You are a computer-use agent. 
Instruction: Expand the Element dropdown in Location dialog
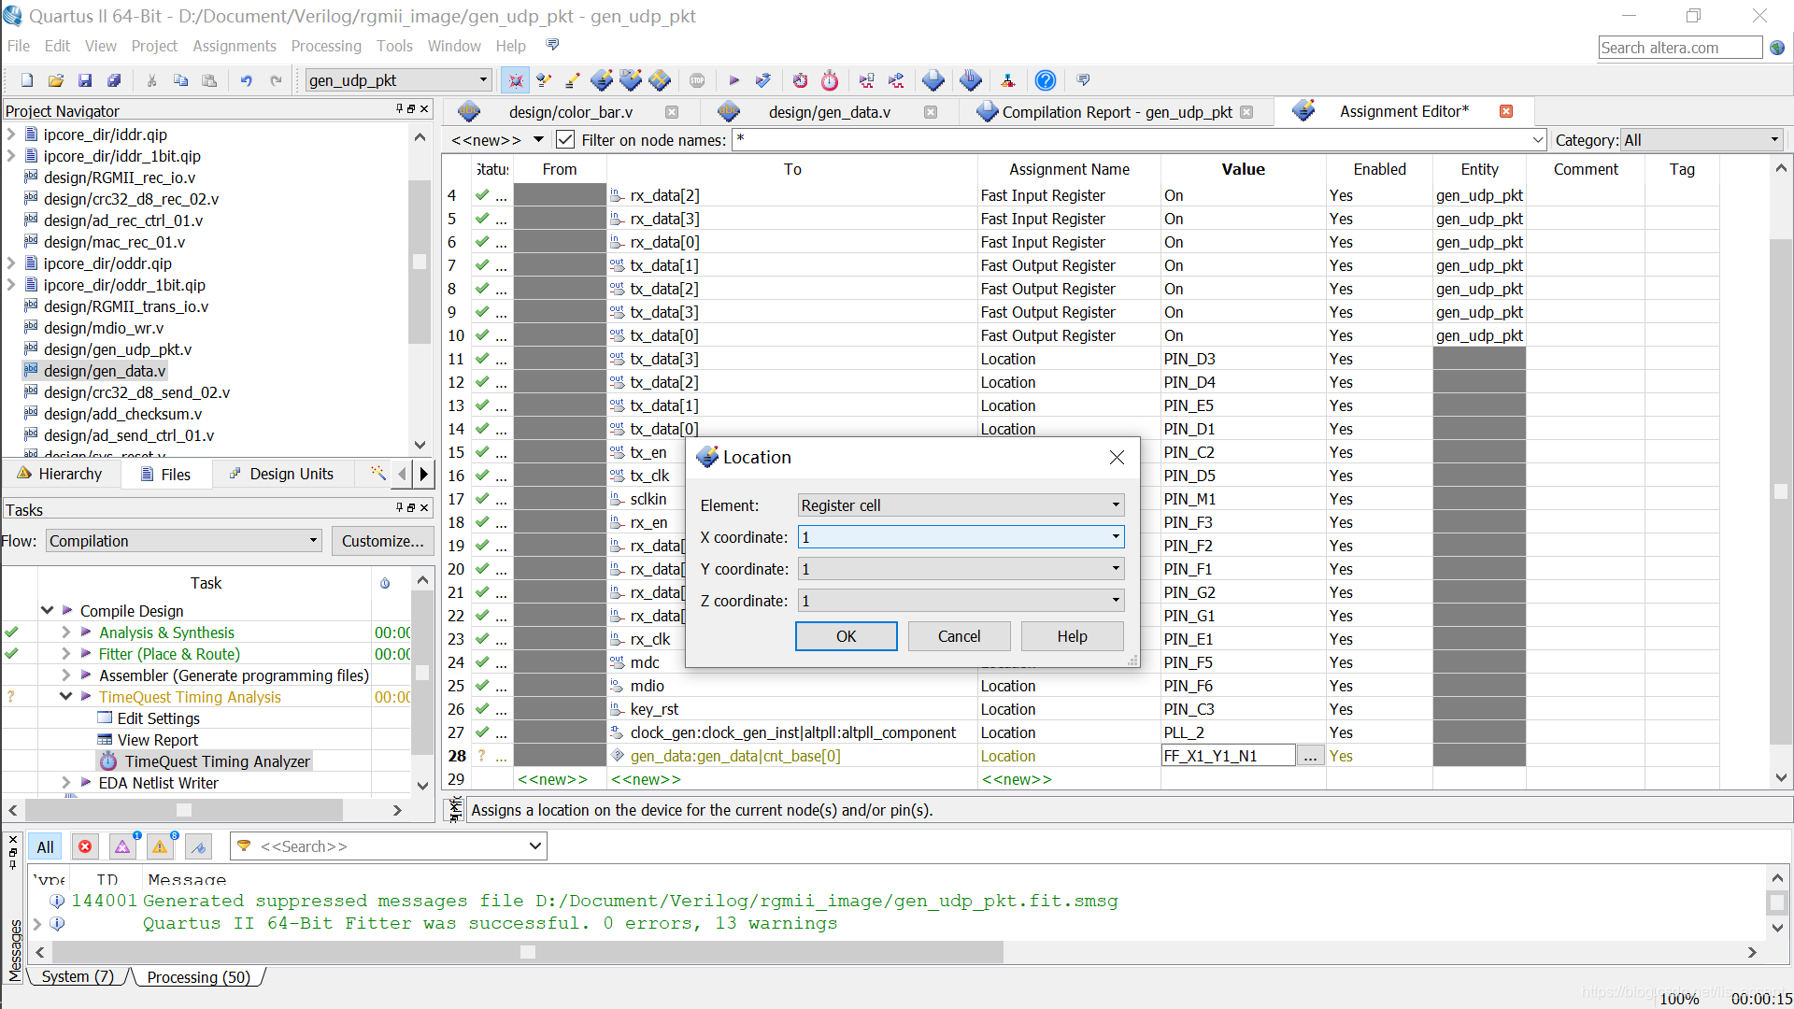tap(1114, 505)
